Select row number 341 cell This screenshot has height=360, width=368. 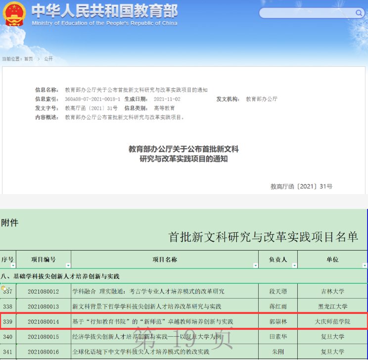[8, 352]
